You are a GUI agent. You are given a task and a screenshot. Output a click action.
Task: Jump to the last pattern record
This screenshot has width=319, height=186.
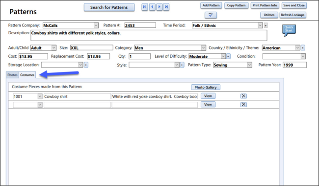click(x=166, y=7)
